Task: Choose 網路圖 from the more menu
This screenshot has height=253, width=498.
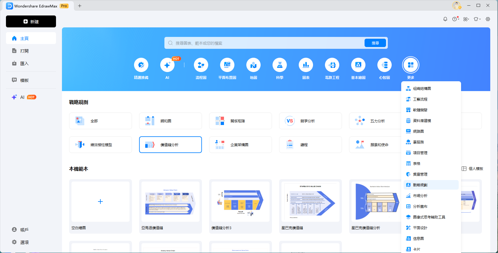Action: [431, 131]
